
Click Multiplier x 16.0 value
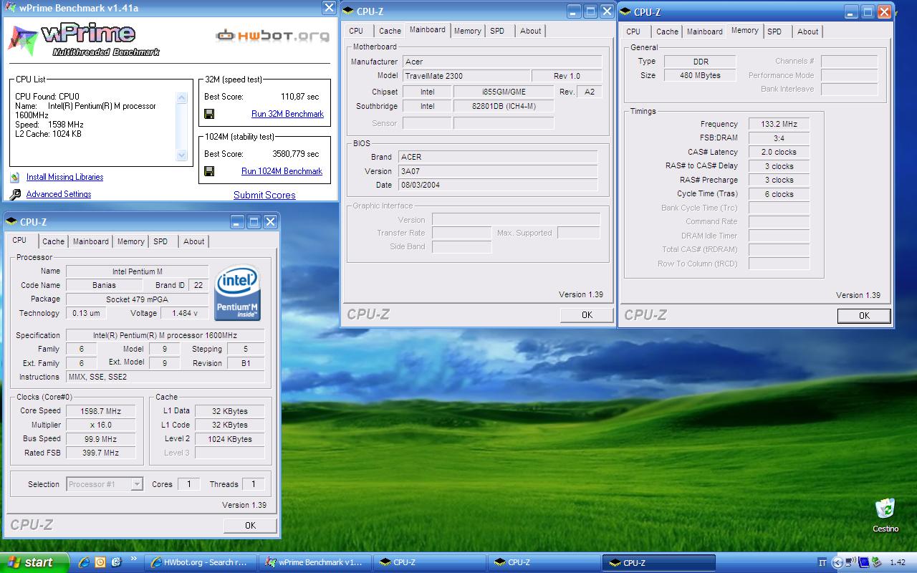100,425
